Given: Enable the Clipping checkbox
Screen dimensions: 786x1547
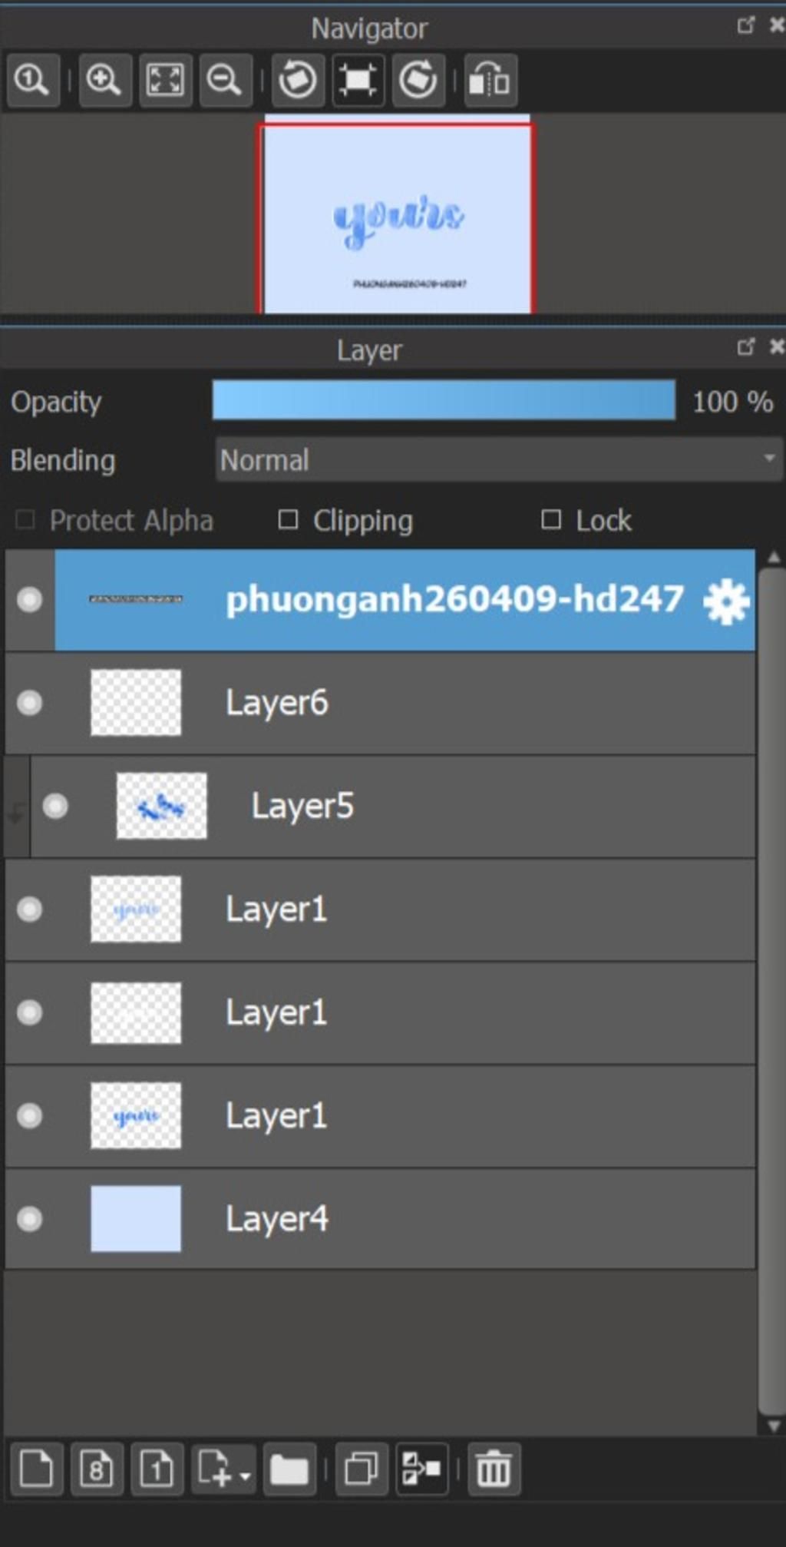Looking at the screenshot, I should [x=288, y=520].
